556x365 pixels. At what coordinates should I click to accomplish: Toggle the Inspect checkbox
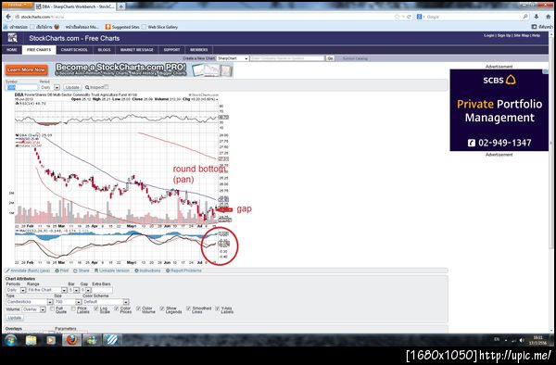[106, 87]
